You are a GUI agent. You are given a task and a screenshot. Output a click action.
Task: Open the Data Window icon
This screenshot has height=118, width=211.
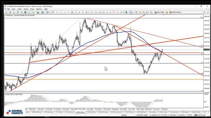pos(140,12)
